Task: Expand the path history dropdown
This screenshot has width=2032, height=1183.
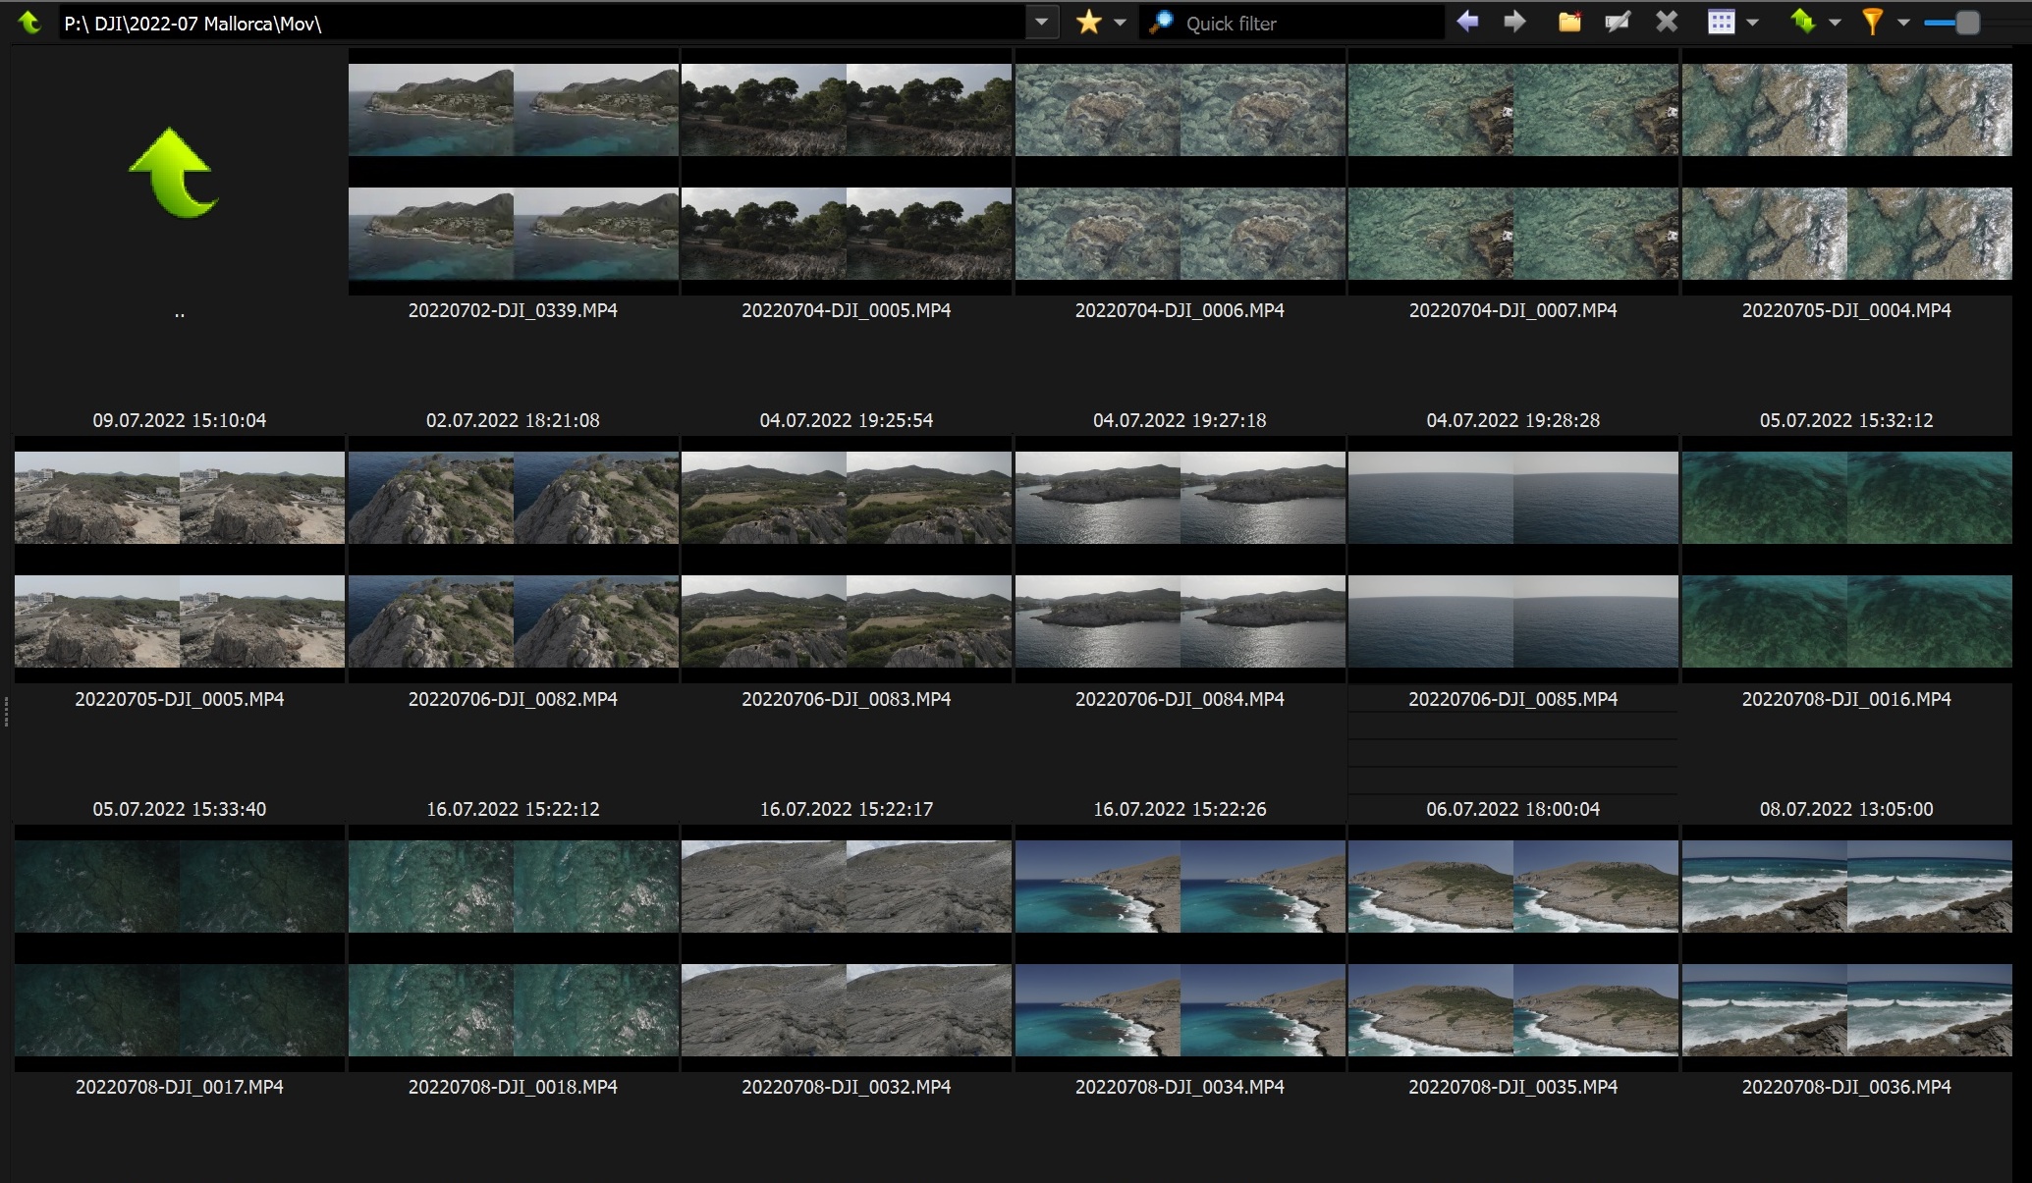Action: point(1041,23)
